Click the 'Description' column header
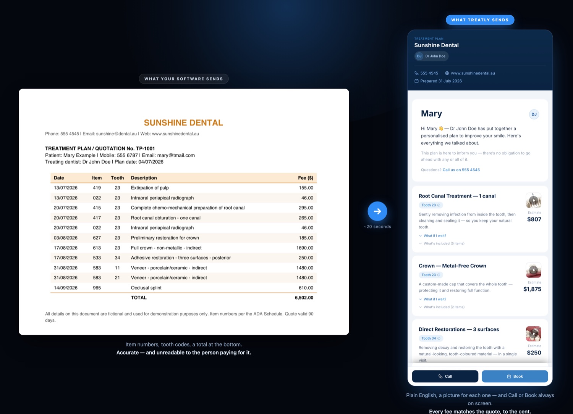This screenshot has height=414, width=573. [144, 178]
